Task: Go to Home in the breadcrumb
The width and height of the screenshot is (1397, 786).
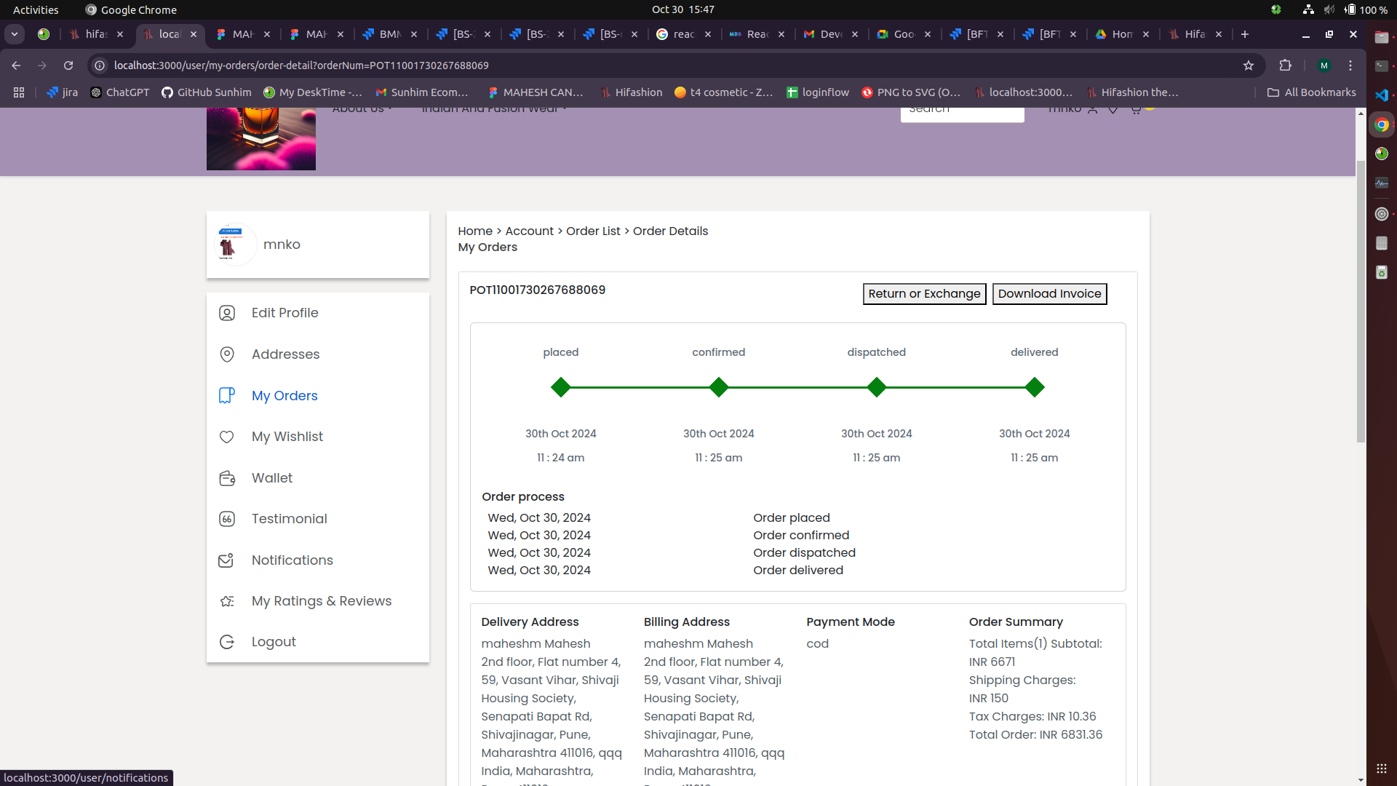Action: (x=475, y=231)
